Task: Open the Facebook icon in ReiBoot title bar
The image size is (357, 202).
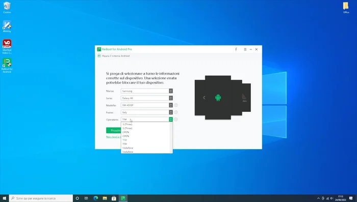Action: pos(236,49)
